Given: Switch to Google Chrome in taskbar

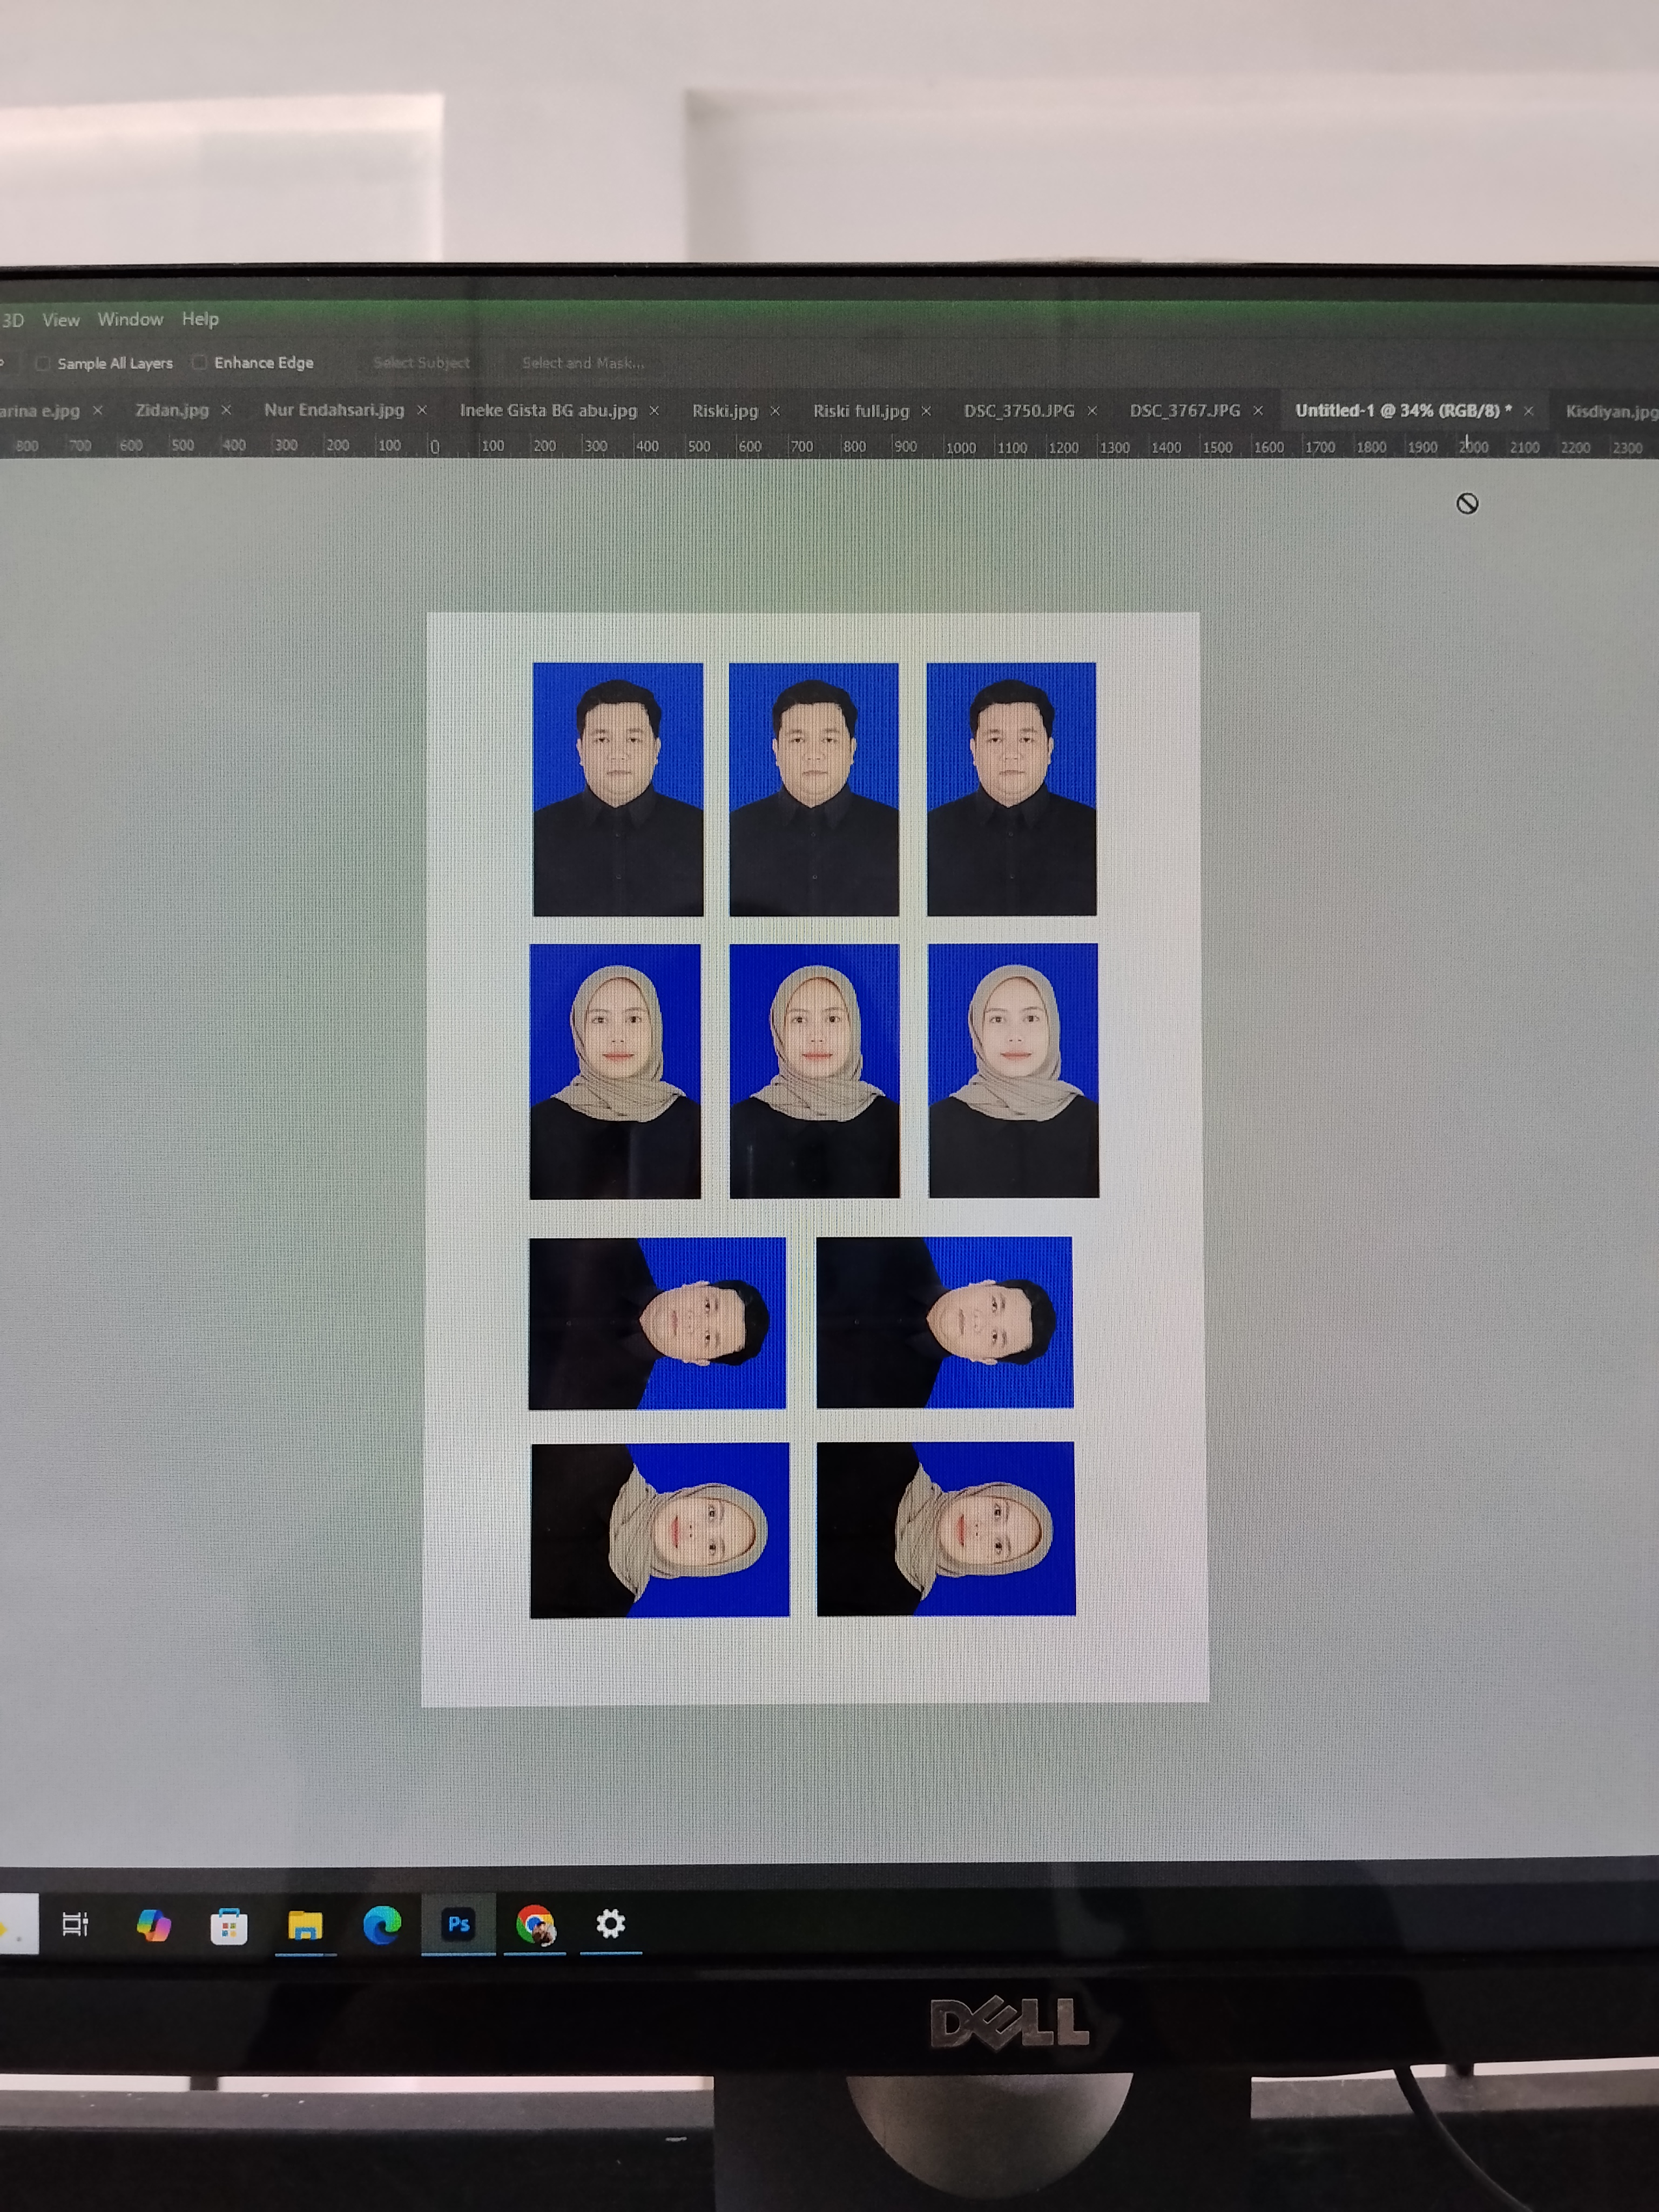Looking at the screenshot, I should [535, 1924].
